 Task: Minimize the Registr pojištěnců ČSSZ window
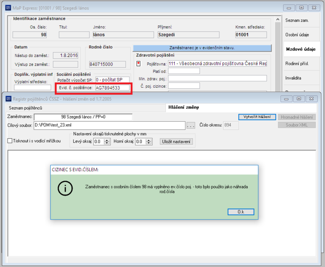coord(287,99)
